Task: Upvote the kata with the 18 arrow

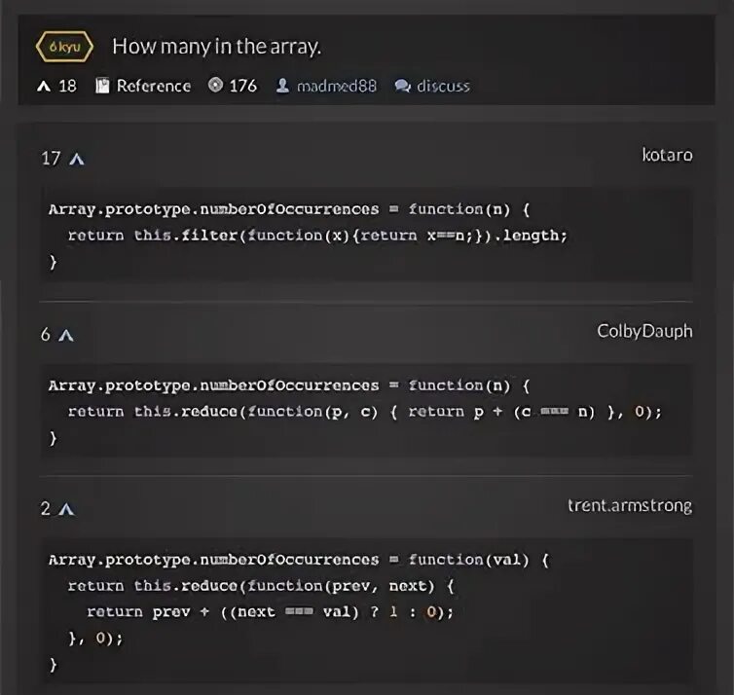Action: 43,86
